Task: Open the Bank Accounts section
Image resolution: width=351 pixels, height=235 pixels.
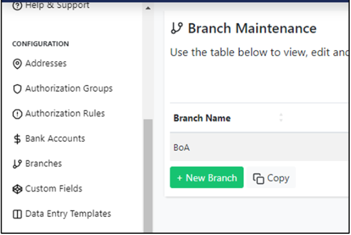Action: click(55, 139)
